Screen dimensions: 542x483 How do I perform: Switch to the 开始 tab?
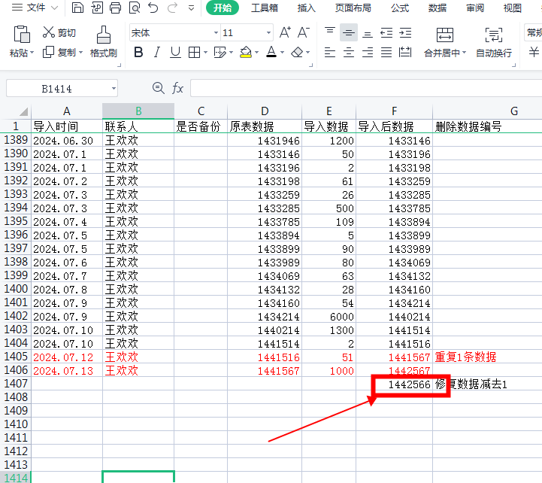(x=223, y=8)
